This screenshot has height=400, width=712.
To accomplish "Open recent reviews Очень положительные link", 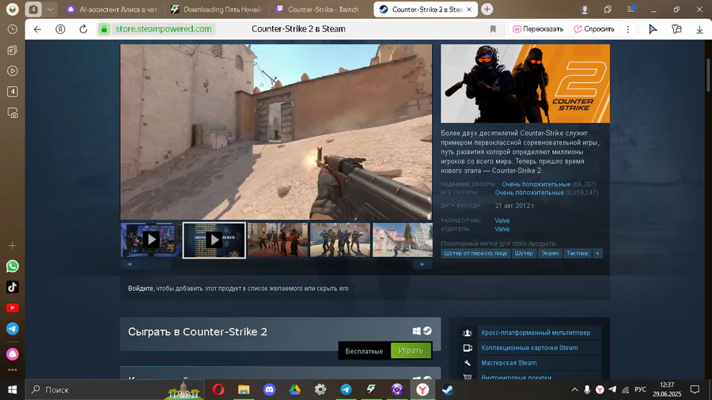I will (536, 184).
